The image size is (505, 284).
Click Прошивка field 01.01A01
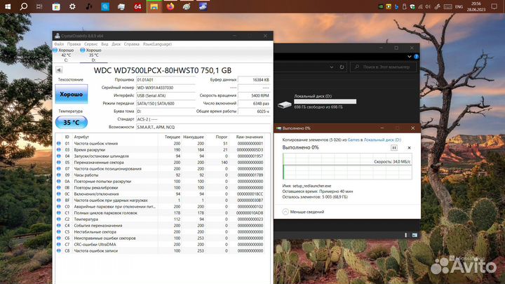[x=166, y=79]
